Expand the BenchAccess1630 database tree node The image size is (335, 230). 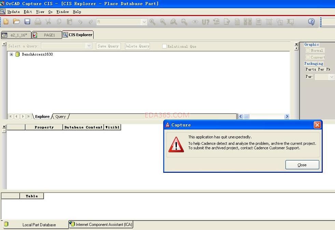click(x=11, y=54)
